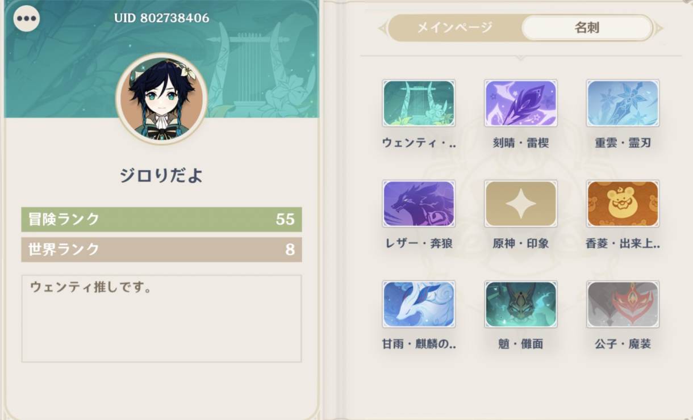Edit the ウェンティ推しです signature box

[x=161, y=318]
